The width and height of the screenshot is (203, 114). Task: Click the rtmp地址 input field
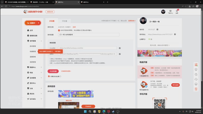[x=87, y=48]
